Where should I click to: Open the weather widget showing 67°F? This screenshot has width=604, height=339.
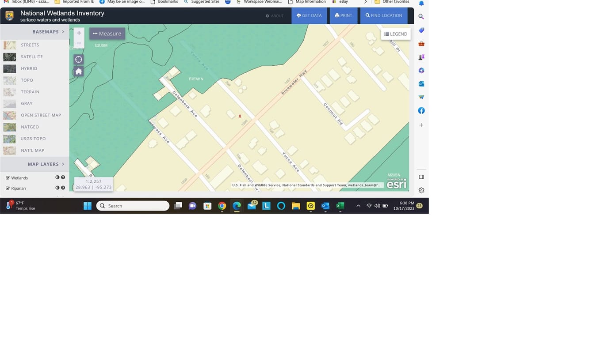(20, 206)
